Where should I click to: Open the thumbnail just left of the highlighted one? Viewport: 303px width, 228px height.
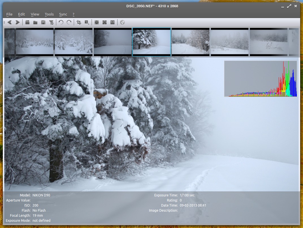coord(113,42)
